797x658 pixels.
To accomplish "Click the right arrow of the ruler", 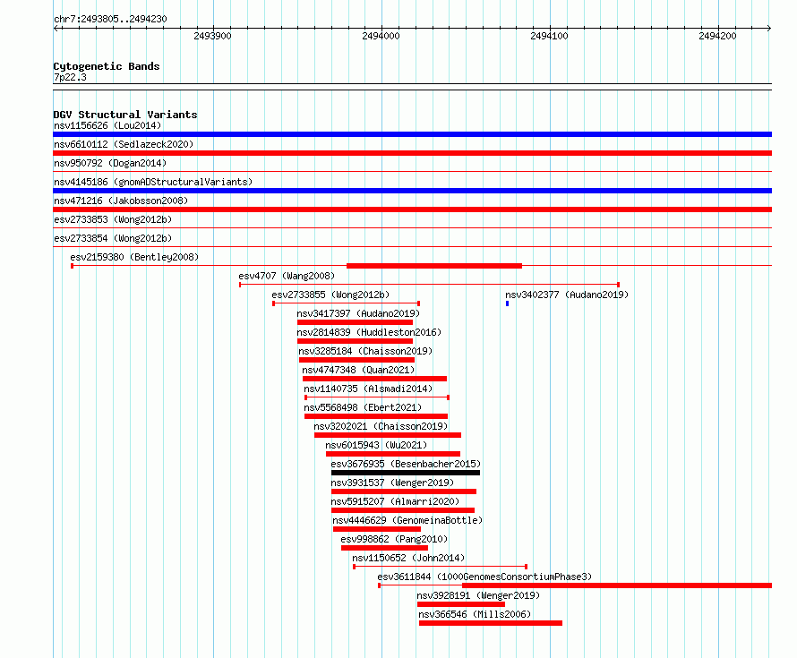I will pyautogui.click(x=768, y=29).
